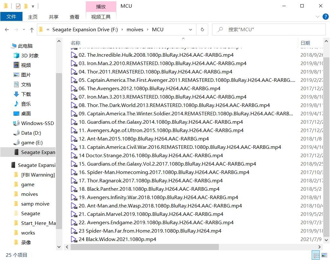Image resolution: width=330 pixels, height=260 pixels.
Task: Switch to large thumbnails view icon
Action: 324,255
